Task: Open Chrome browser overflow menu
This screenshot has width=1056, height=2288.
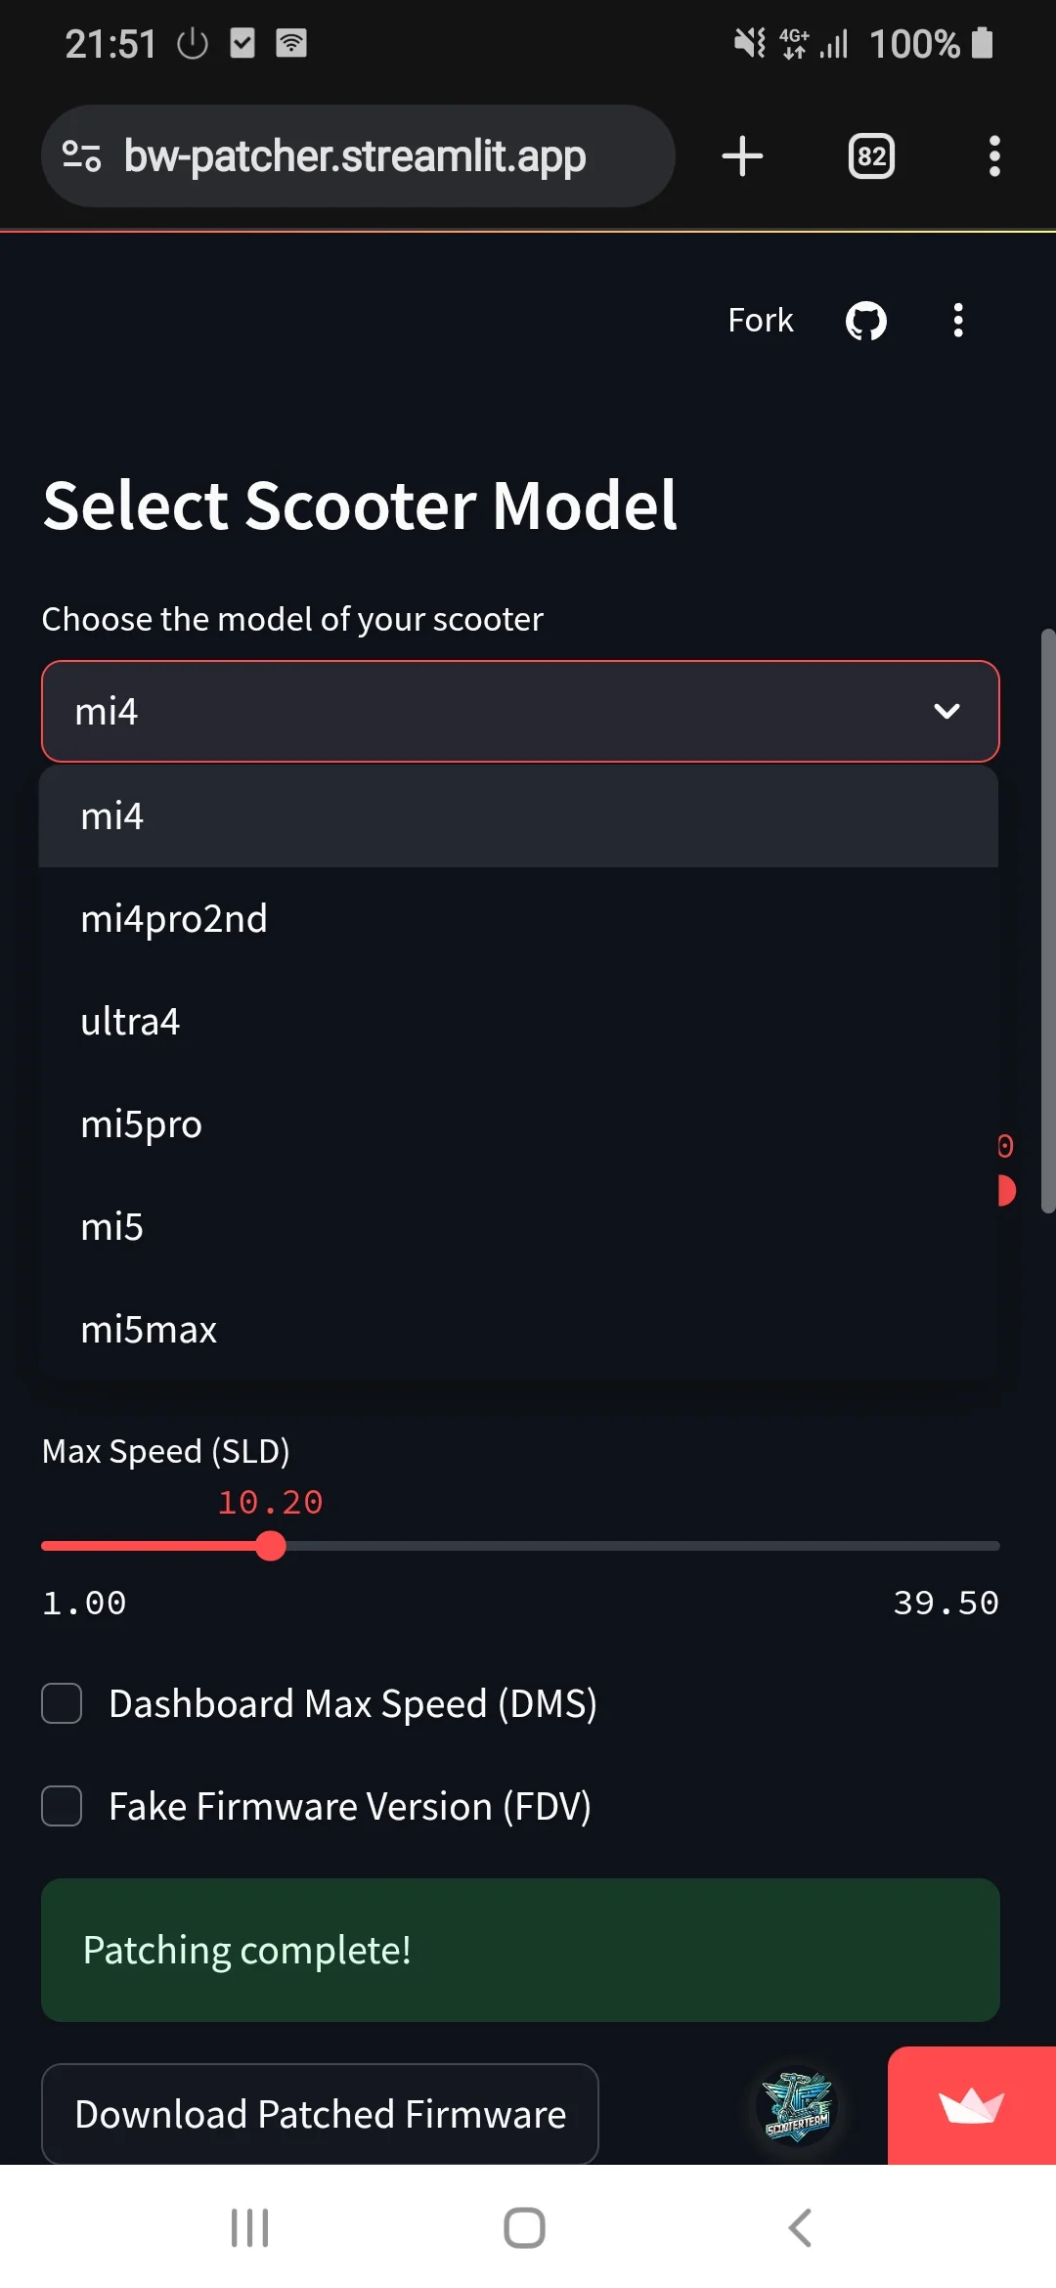Action: click(x=994, y=156)
